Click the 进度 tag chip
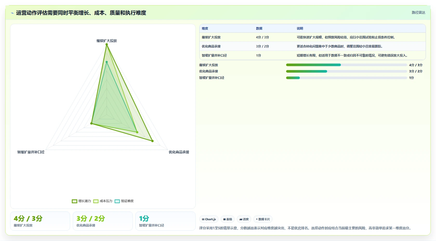 pyautogui.click(x=244, y=219)
